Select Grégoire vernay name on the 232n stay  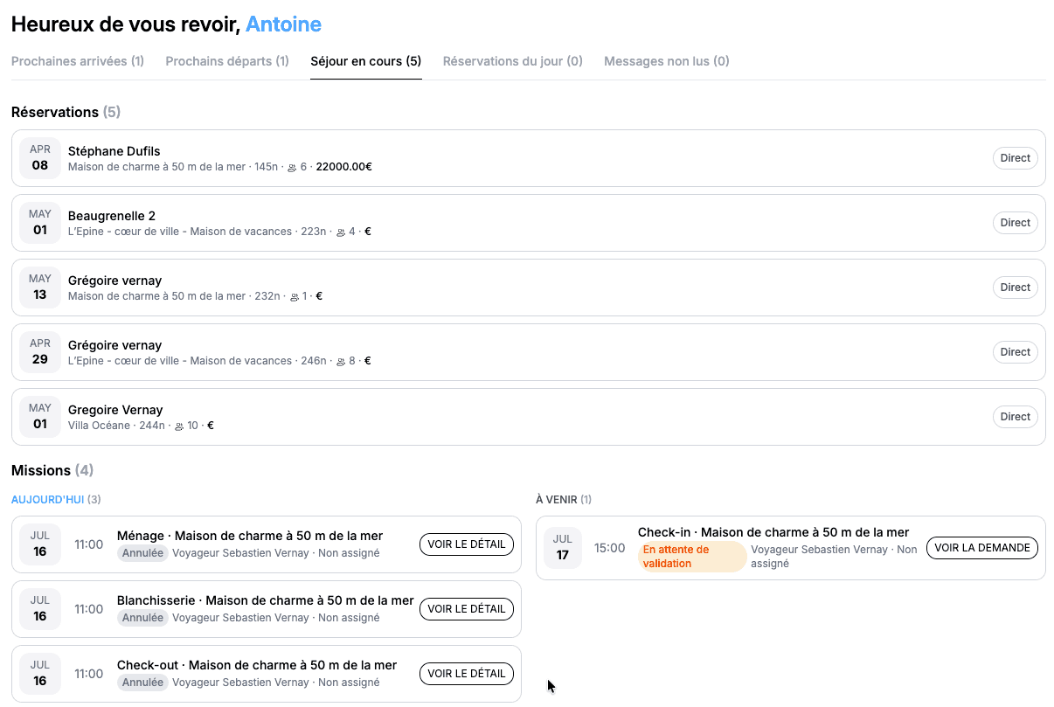115,281
